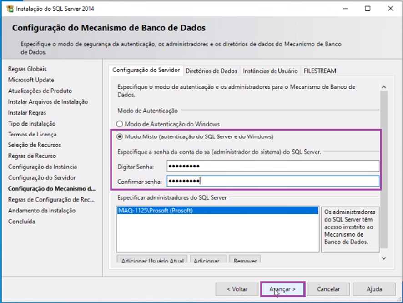Click Instalar Arquivos de Instalação step
The image size is (403, 303).
pyautogui.click(x=48, y=102)
